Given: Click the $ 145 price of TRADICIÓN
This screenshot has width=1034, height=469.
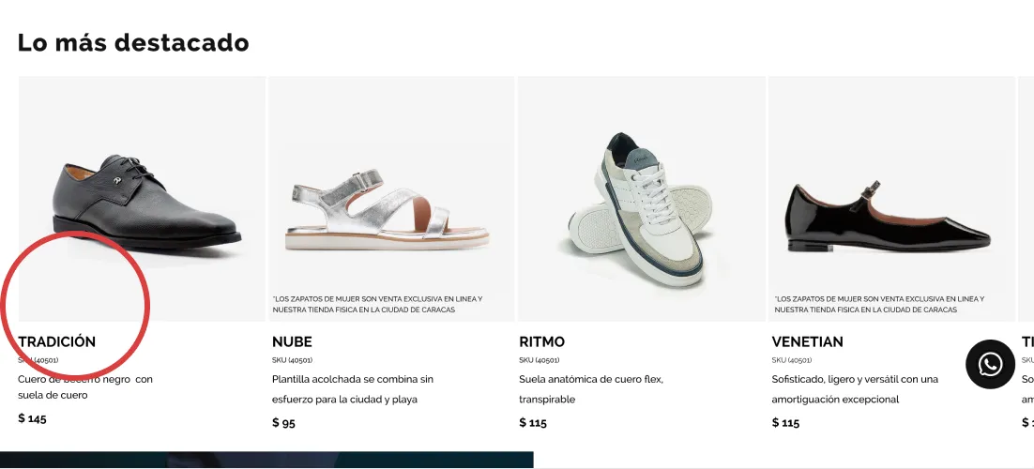Looking at the screenshot, I should pos(32,418).
